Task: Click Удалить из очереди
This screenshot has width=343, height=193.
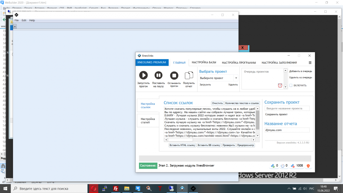Action: coord(300,77)
